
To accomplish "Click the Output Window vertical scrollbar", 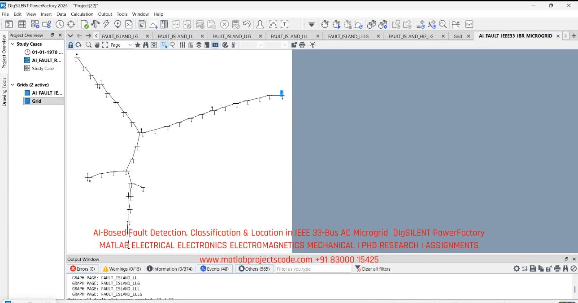I will point(575,290).
